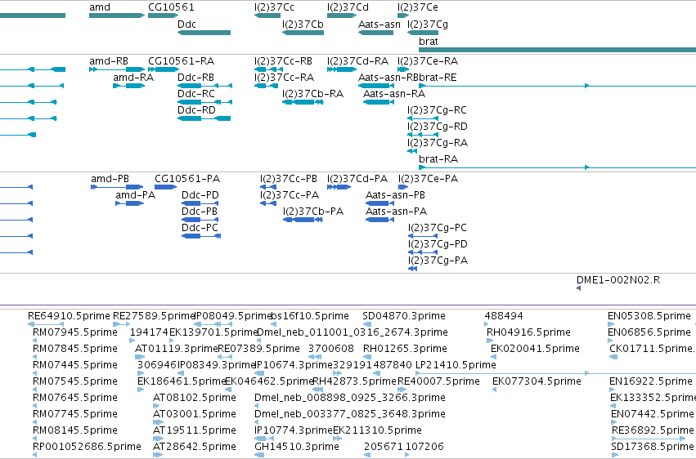Select the l(2)37Cd-PA protein feature
Image resolution: width=696 pixels, height=459 pixels.
[x=339, y=187]
